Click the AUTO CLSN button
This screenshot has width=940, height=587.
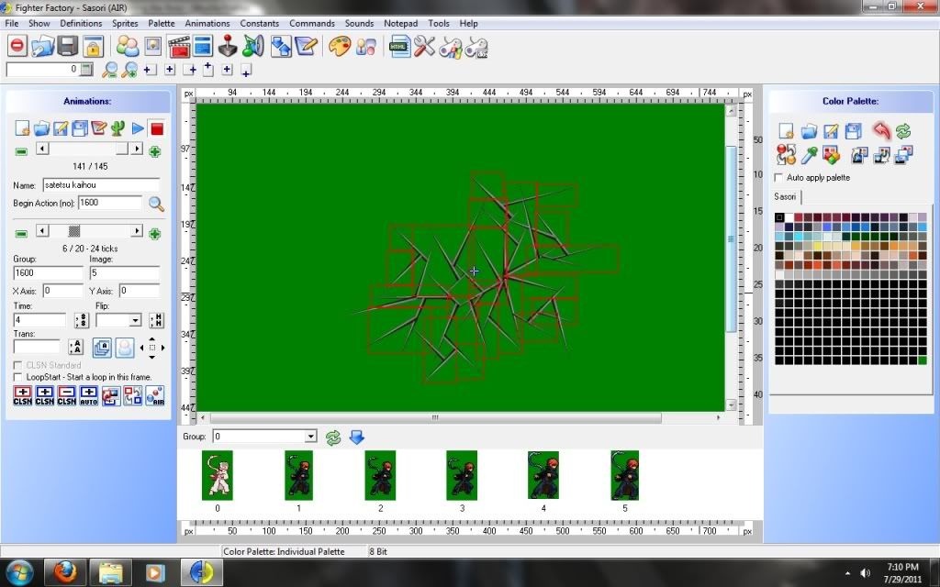tap(88, 395)
